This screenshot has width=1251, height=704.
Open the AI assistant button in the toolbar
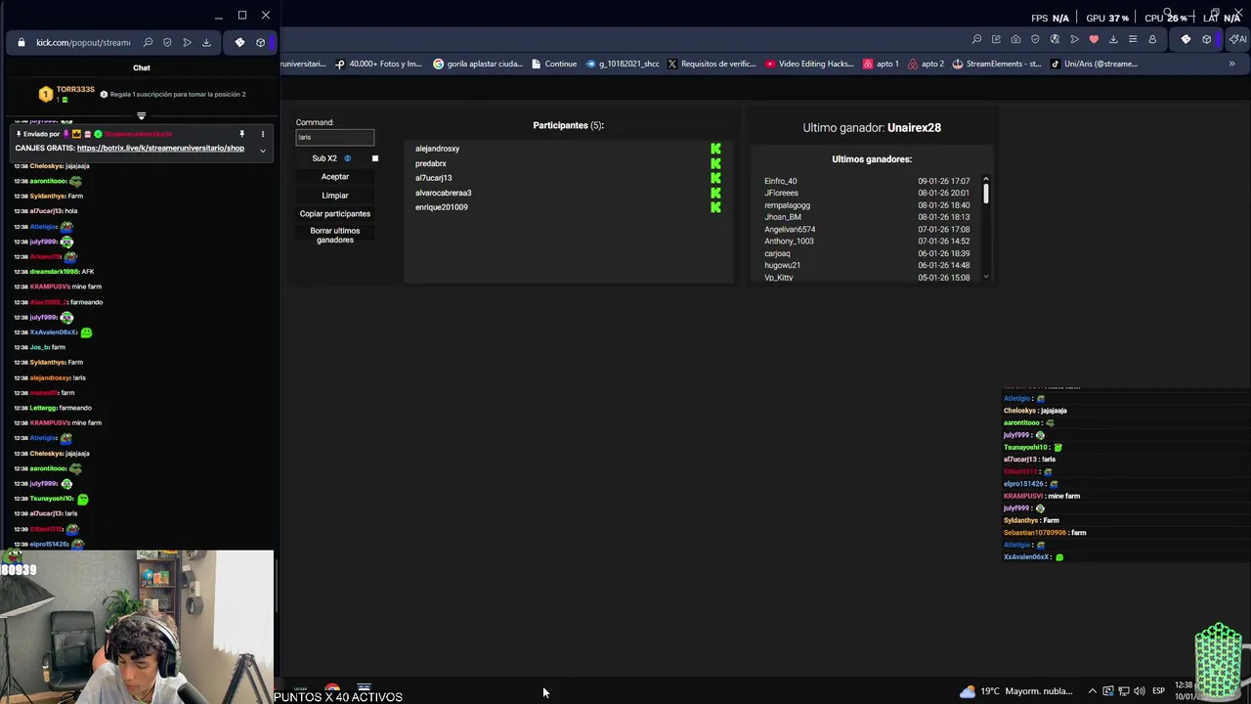(1238, 39)
